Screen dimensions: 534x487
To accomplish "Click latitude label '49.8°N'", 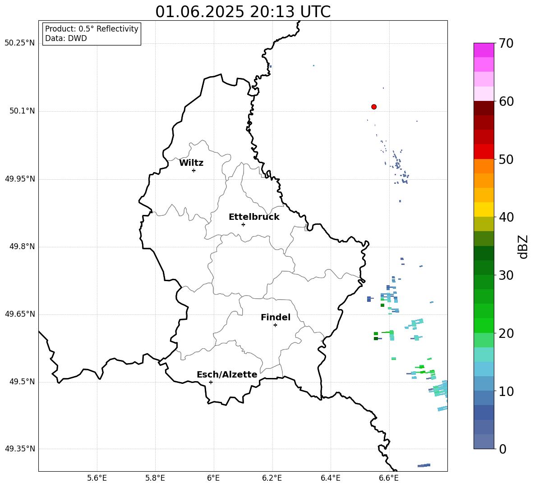I will coord(22,246).
